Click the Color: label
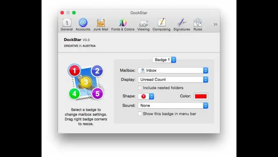278x157 pixels. coord(185,96)
